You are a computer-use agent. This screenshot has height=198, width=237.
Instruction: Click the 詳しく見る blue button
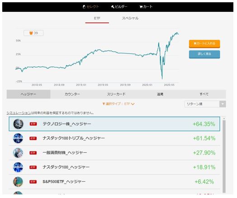204,54
